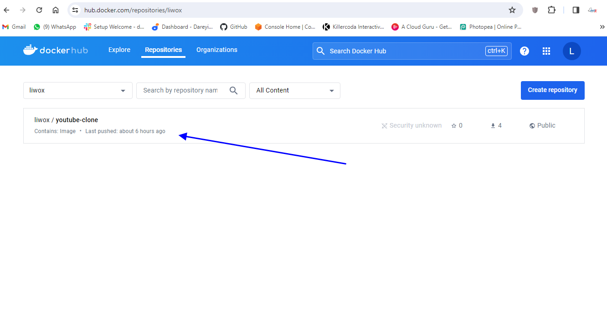Viewport: 607px width, 314px height.
Task: Click the Create repository button
Action: (x=552, y=90)
